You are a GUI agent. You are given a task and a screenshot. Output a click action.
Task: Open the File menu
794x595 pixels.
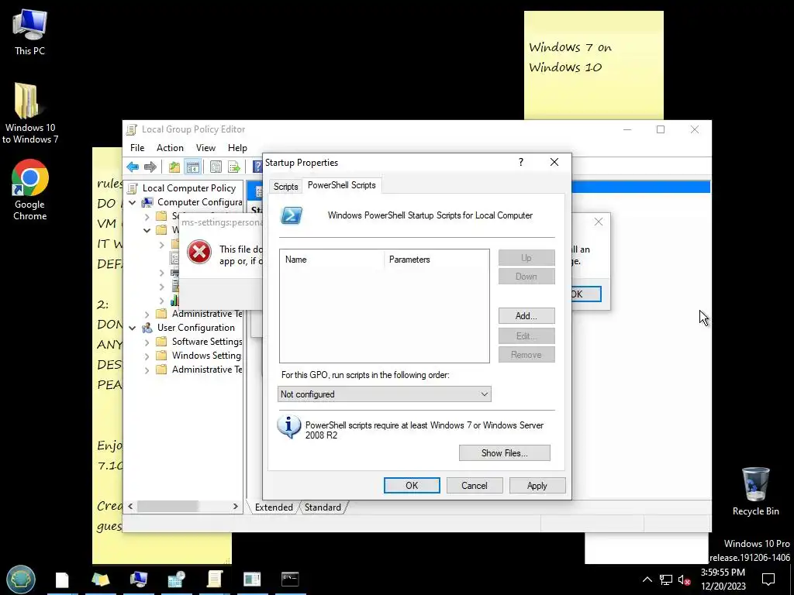point(137,148)
